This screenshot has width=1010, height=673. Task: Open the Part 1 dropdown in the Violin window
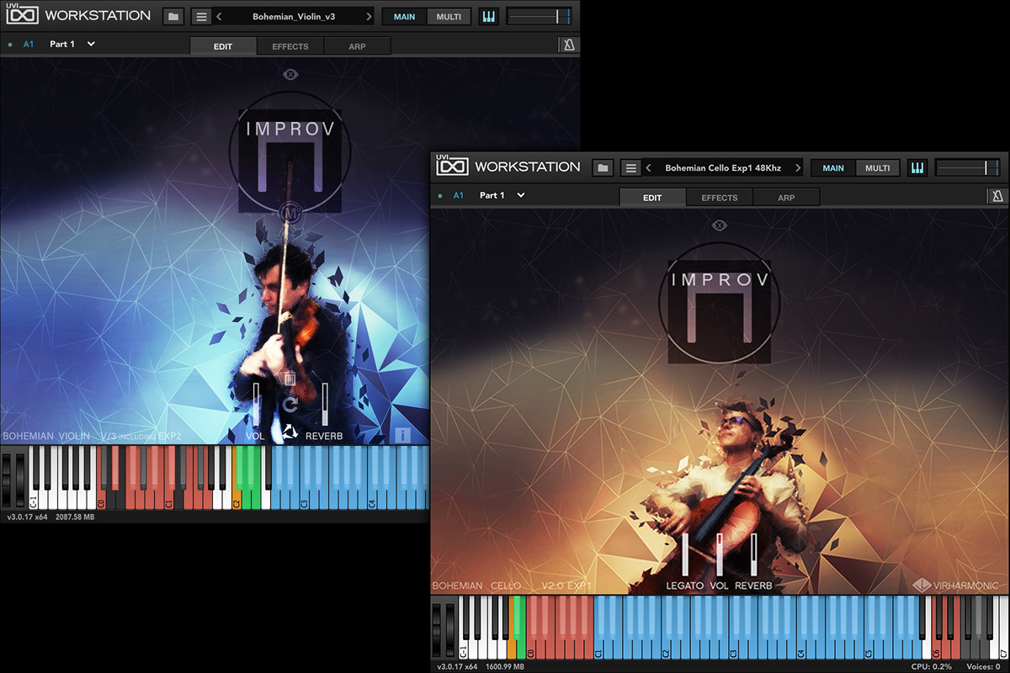click(x=91, y=44)
